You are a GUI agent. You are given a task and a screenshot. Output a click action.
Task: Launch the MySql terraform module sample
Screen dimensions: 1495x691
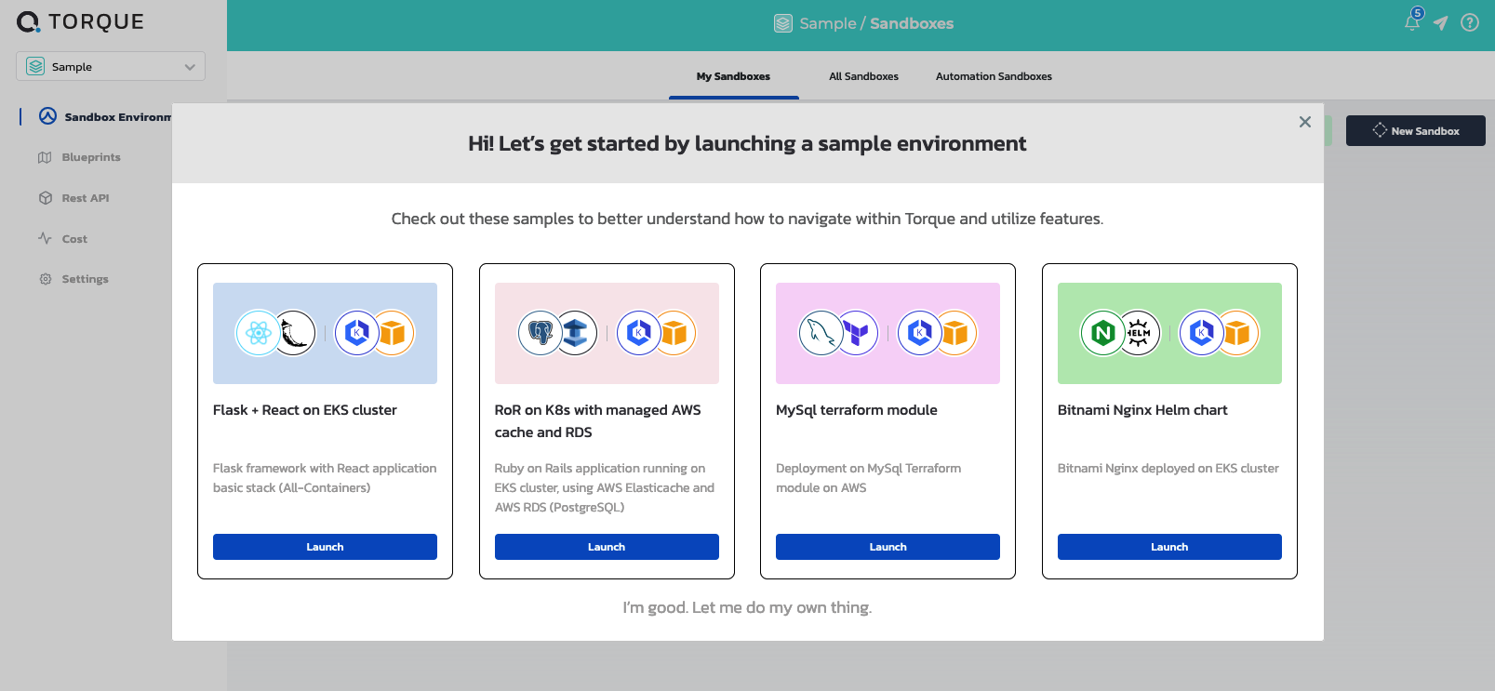(x=888, y=547)
